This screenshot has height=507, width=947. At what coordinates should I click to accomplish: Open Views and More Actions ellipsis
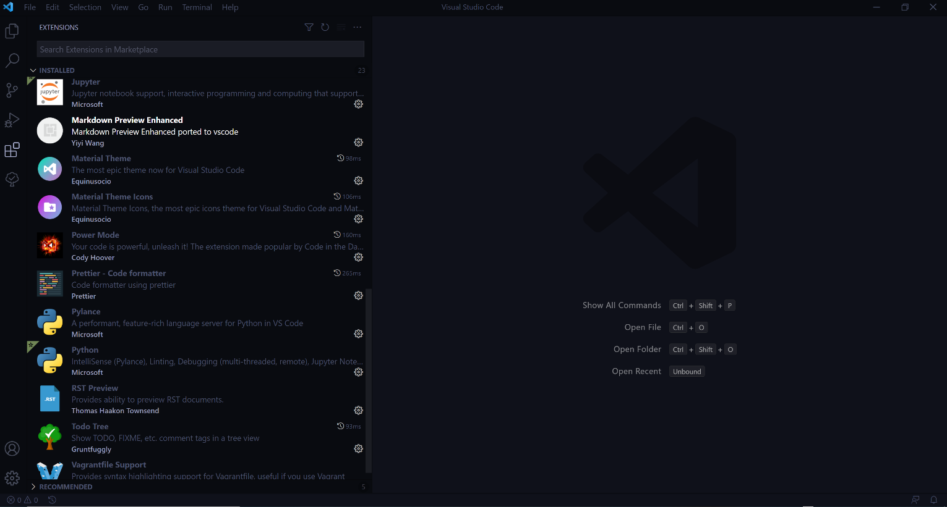coord(358,27)
